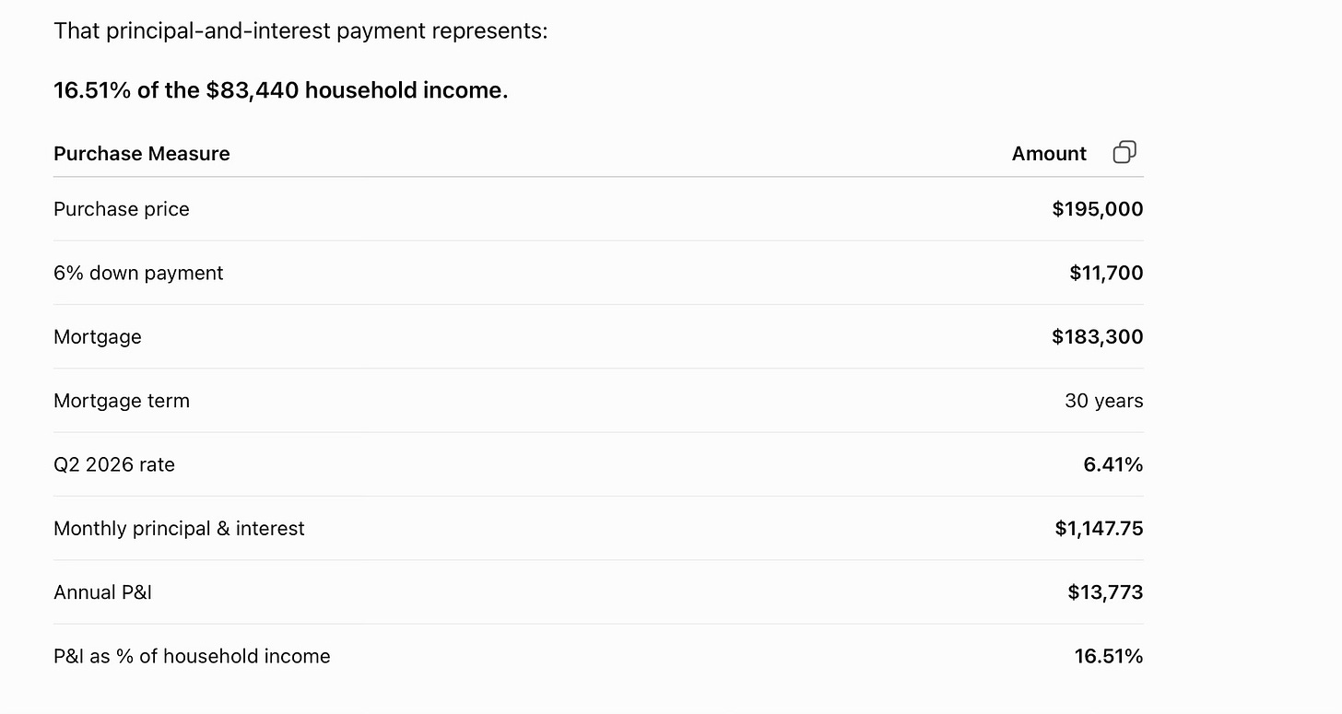
Task: Select the 30 years term value
Action: (1104, 401)
